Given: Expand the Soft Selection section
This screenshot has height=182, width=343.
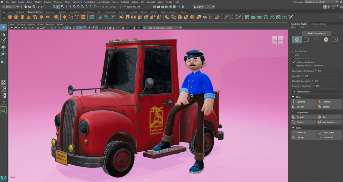Looking at the screenshot, I should coord(294,91).
